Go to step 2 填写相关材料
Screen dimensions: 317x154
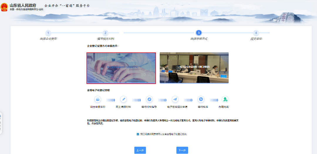coord(105,33)
